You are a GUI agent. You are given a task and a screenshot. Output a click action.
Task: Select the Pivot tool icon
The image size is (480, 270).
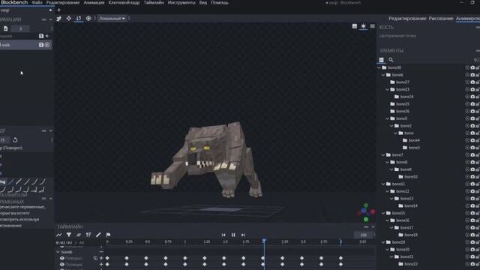coord(88,18)
